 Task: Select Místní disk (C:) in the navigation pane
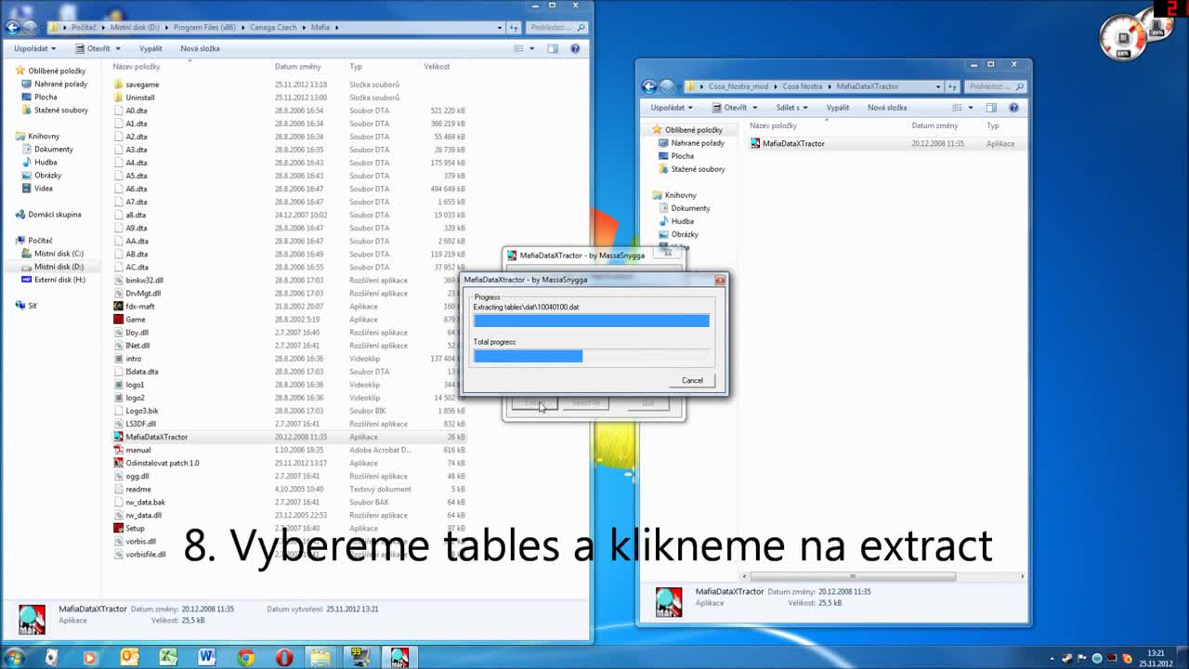pyautogui.click(x=59, y=254)
